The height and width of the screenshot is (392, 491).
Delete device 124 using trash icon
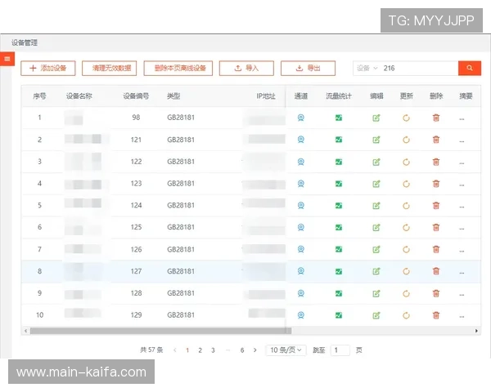435,205
